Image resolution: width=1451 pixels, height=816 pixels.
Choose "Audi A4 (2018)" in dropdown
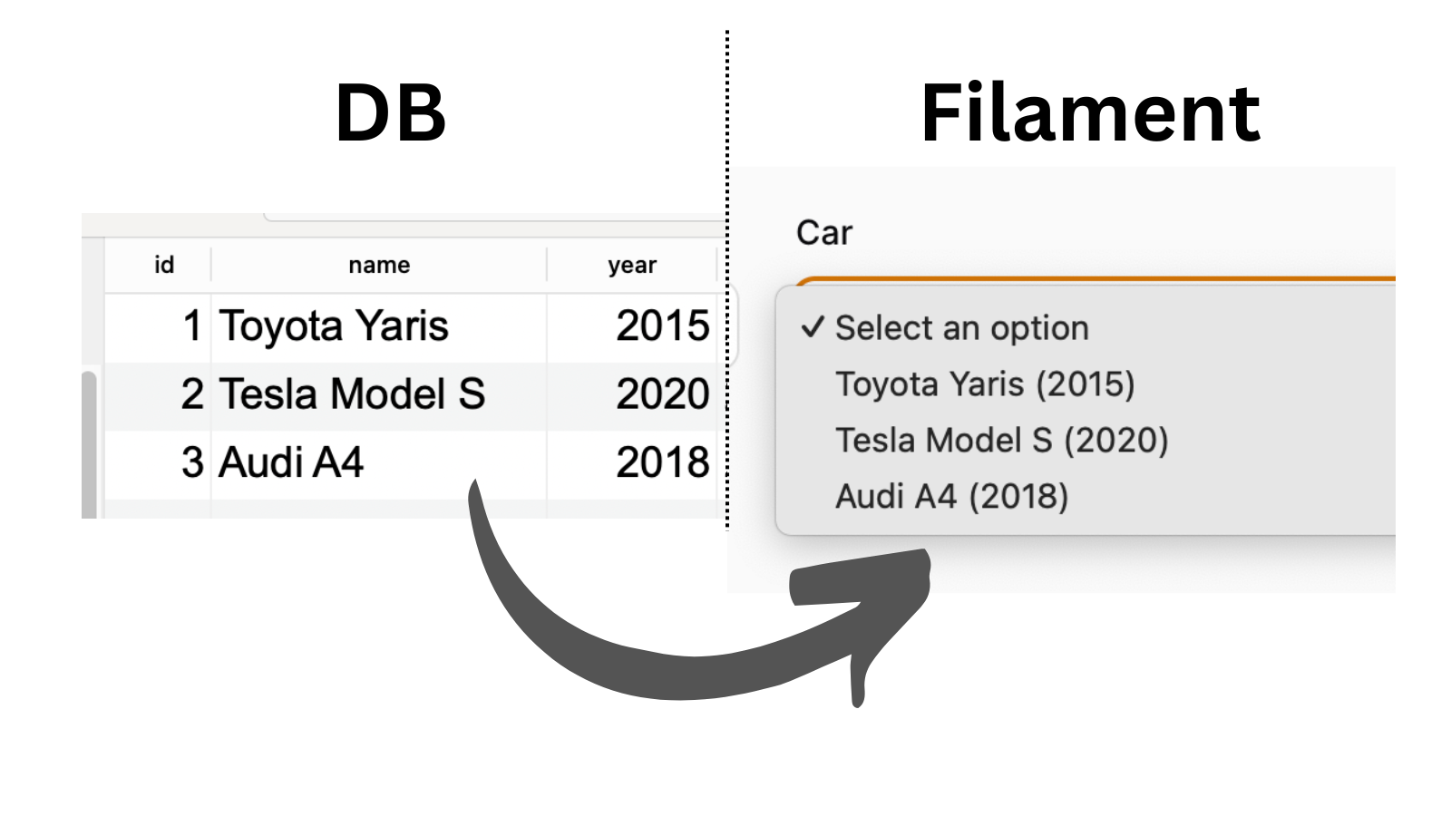(951, 497)
